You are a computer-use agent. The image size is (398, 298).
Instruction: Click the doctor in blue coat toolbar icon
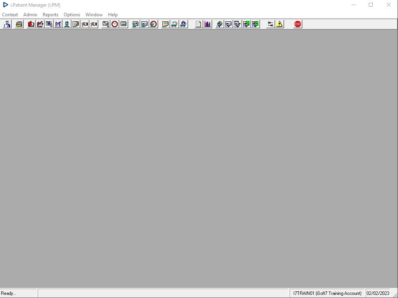7,24
